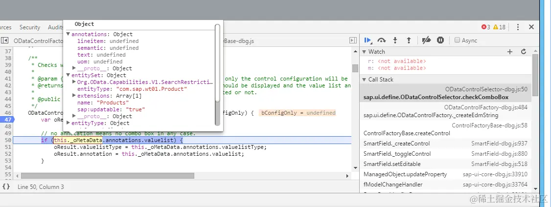Select SmartField._createControl stack frame

[x=445, y=144]
